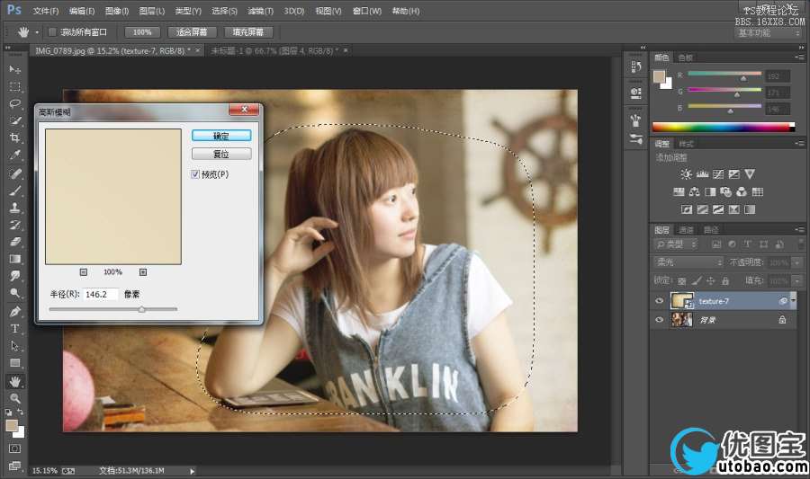Select the Move tool

point(14,69)
